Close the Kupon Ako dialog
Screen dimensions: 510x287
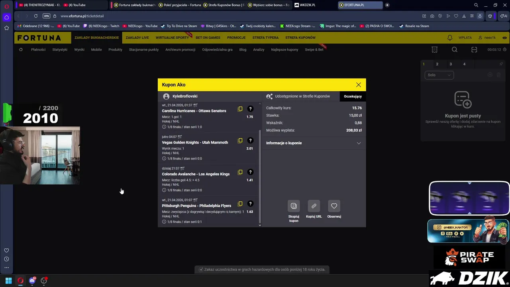(359, 85)
